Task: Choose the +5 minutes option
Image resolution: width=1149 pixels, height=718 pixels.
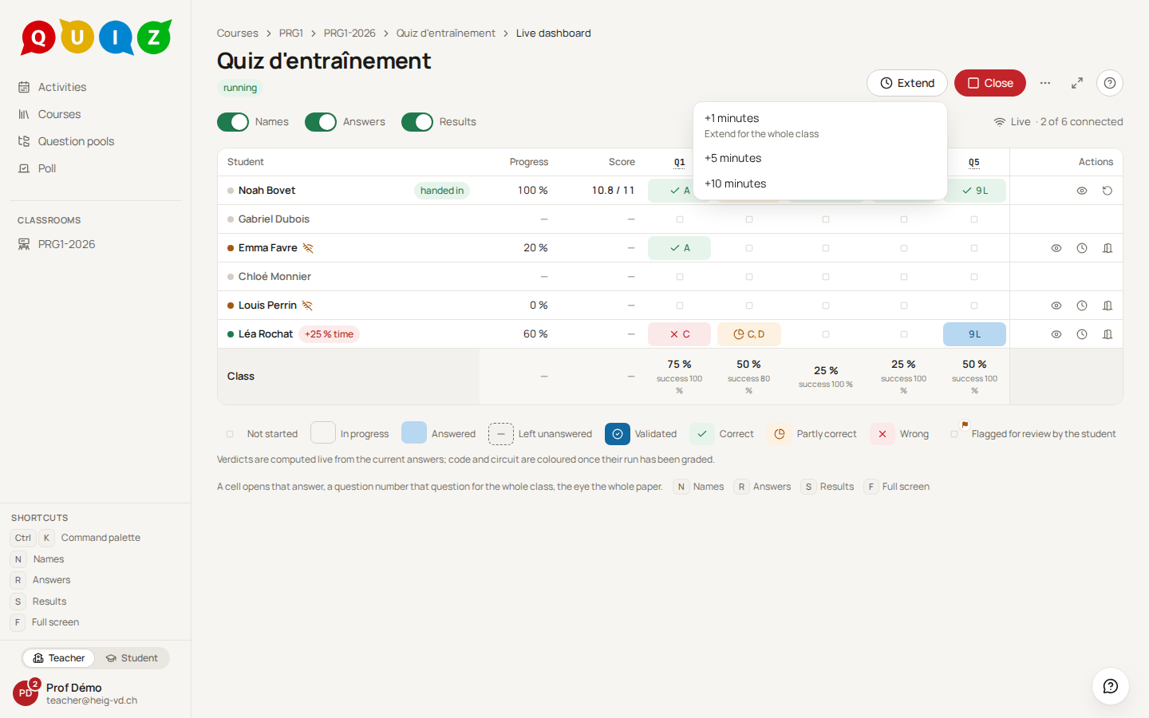Action: click(820, 158)
